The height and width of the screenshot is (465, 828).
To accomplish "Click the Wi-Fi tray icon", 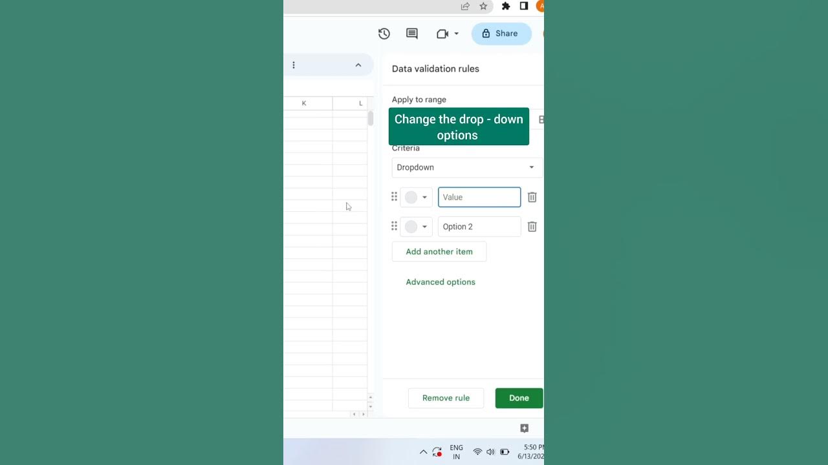I will coord(477,452).
